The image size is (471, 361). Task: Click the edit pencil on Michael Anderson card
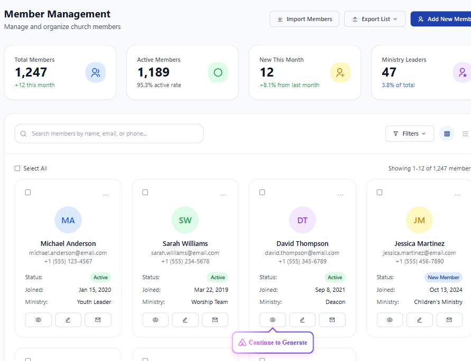[68, 320]
